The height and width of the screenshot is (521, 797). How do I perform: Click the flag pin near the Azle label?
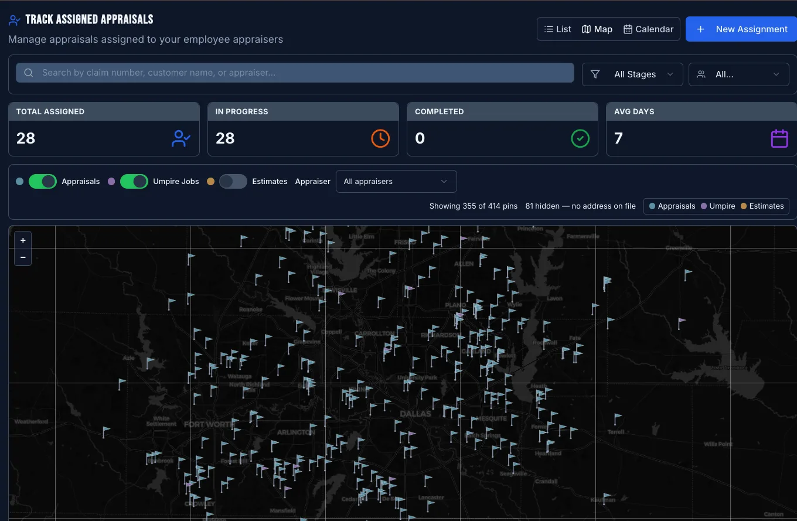pyautogui.click(x=149, y=363)
